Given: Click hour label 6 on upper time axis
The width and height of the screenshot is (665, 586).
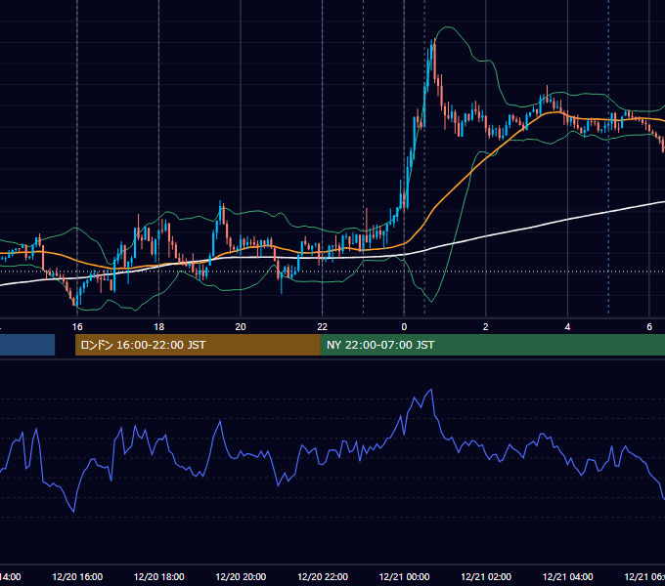Looking at the screenshot, I should 649,327.
